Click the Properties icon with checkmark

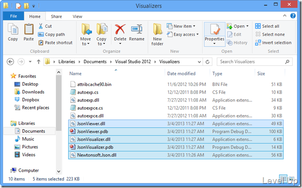(215, 29)
